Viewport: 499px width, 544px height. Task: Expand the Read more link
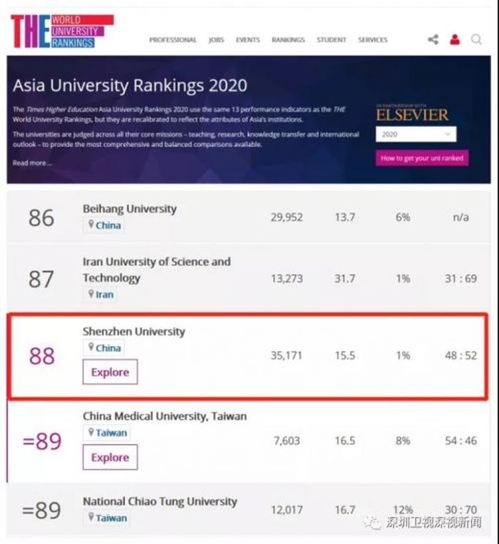click(x=32, y=163)
